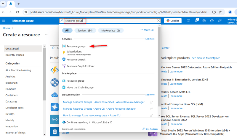The image size is (237, 140).
Task: Open the feedback icon in top bar
Action: pos(220,21)
